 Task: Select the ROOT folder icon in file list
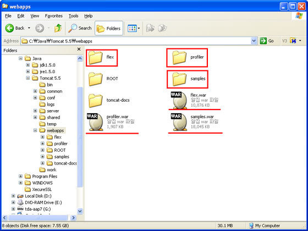pos(95,79)
